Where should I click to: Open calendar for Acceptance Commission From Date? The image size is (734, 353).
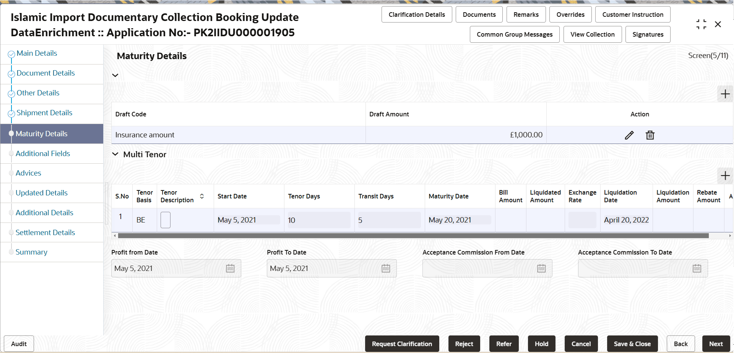point(541,268)
